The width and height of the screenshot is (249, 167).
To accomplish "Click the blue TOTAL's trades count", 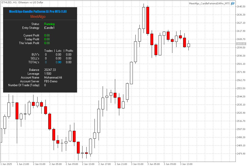I will pos(46,62).
